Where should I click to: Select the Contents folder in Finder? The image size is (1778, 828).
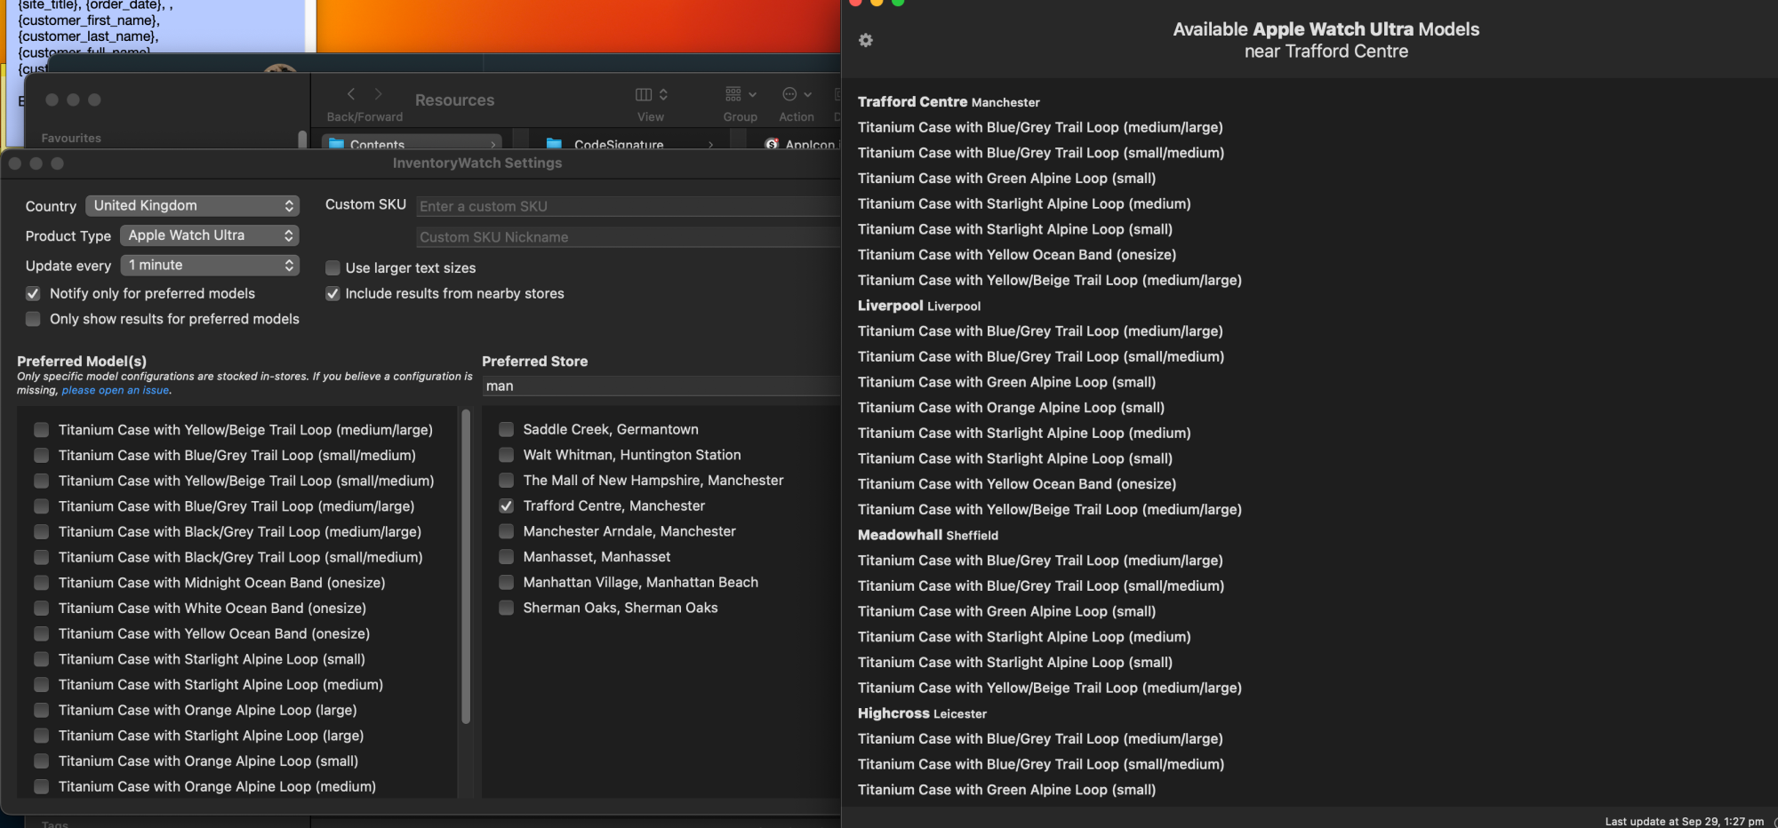[412, 144]
